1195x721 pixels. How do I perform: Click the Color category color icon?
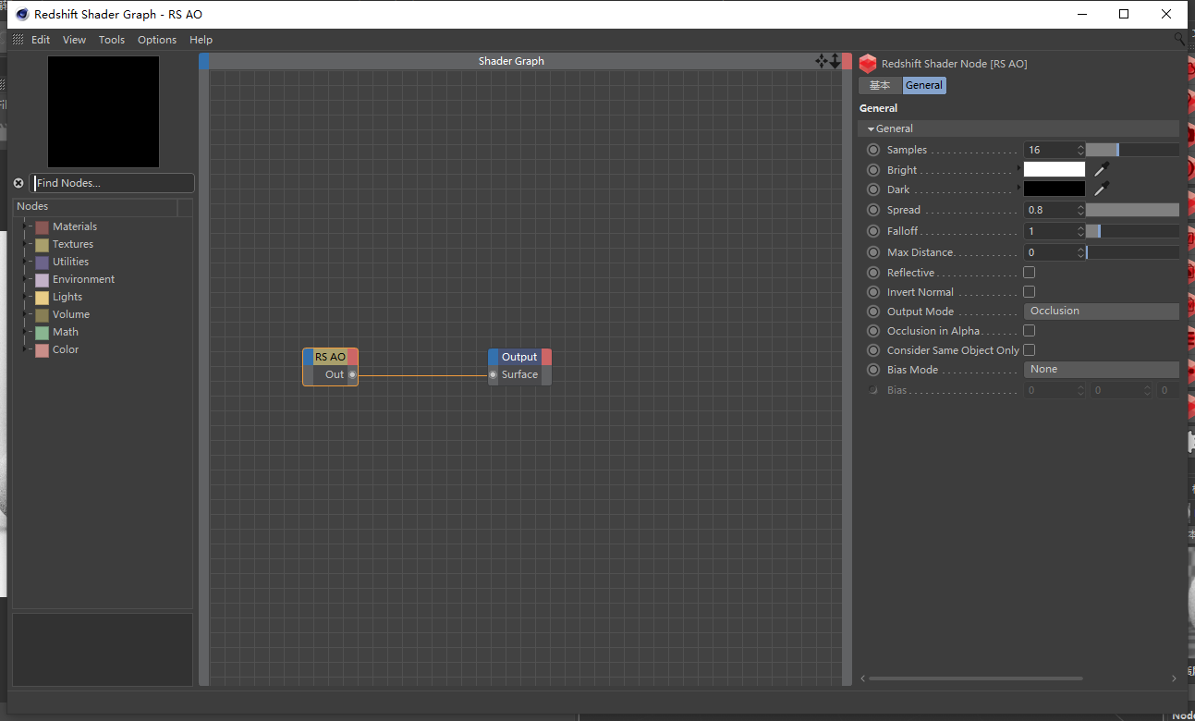click(42, 350)
